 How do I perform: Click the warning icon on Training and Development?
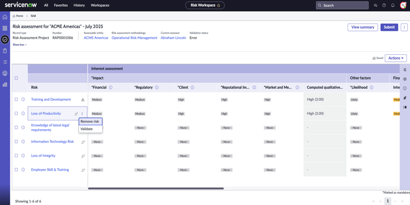[x=83, y=99]
